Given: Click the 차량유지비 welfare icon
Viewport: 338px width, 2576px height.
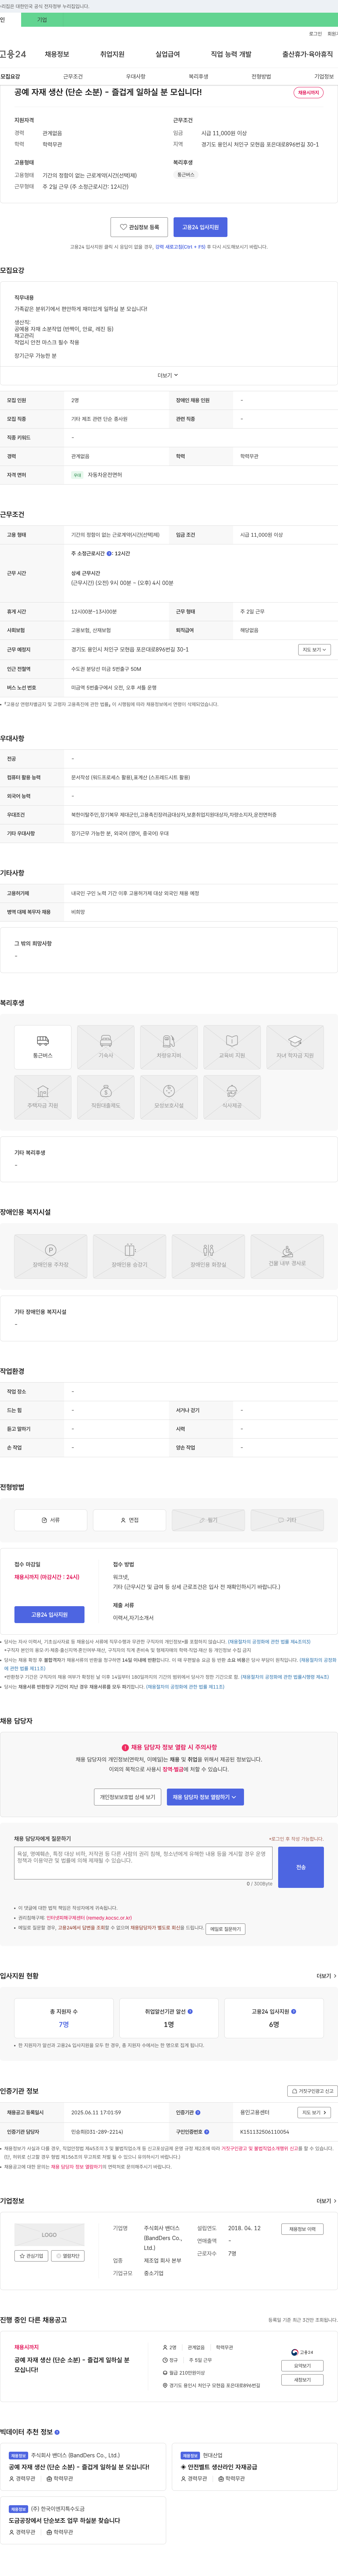Looking at the screenshot, I should click(169, 1047).
